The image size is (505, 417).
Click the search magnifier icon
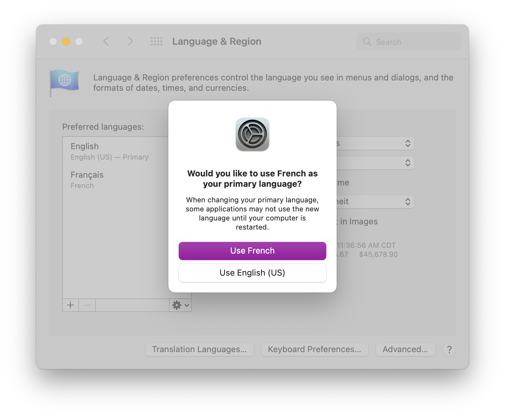[367, 42]
